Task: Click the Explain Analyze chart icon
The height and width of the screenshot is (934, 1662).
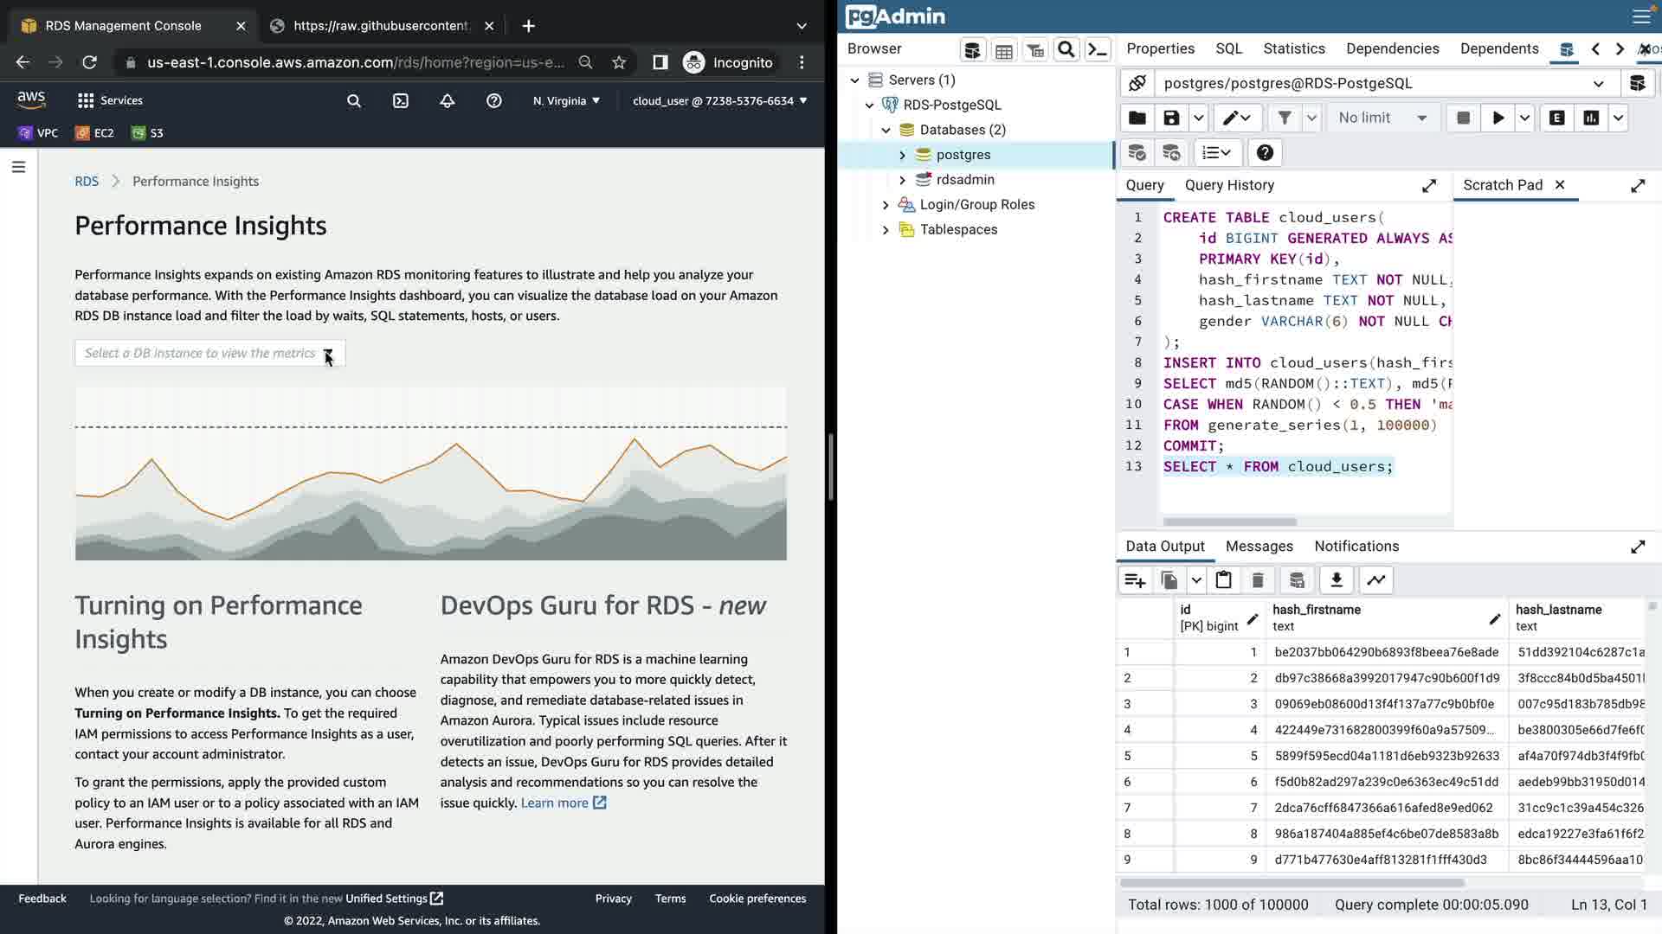Action: 1591,118
